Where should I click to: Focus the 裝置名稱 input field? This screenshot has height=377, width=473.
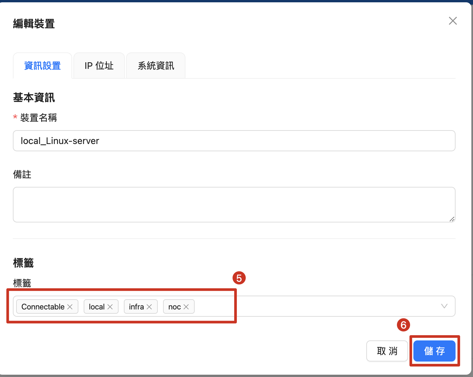(234, 141)
